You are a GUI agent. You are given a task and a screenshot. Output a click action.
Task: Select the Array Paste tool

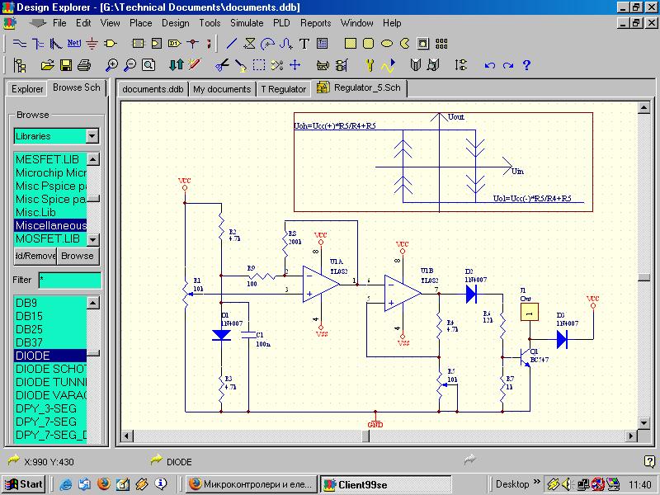click(x=441, y=44)
